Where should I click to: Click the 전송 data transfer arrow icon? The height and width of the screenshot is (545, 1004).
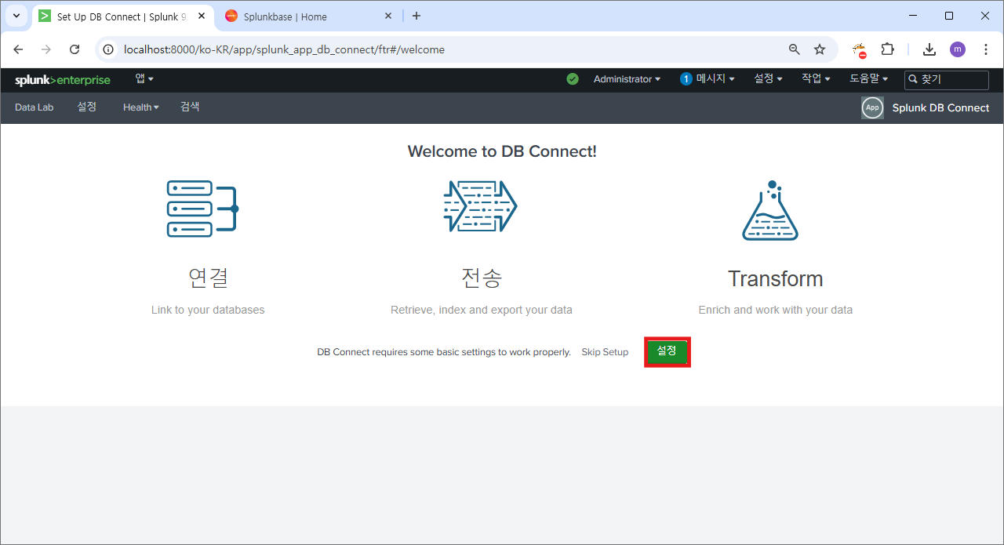pos(480,206)
